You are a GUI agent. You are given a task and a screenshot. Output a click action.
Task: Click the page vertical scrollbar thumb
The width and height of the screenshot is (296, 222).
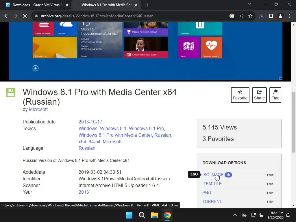click(294, 122)
